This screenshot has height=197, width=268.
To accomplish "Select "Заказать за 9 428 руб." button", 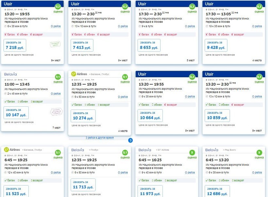I will pyautogui.click(x=216, y=45).
